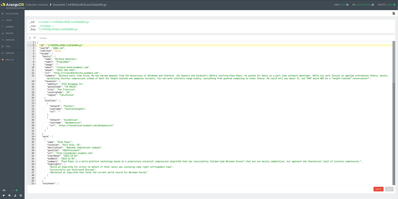Click the "userId" line with a9@b.com

(53, 48)
